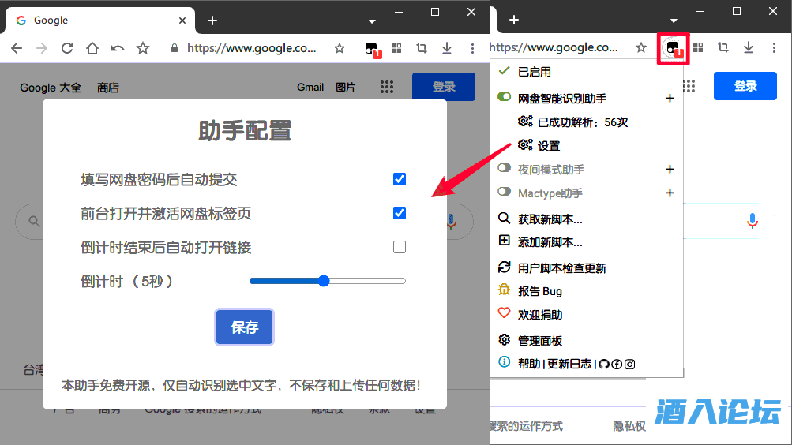Open the GitHub icon in the Tampermonkey menu
This screenshot has height=445, width=792.
pos(604,364)
